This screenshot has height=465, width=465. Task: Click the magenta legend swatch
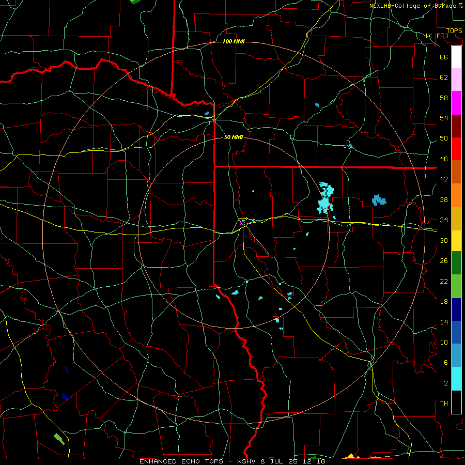pos(456,103)
